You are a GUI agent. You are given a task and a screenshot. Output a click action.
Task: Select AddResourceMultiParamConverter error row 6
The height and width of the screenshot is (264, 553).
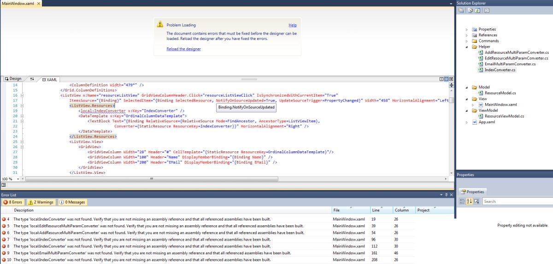point(207,233)
